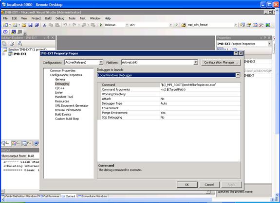The width and height of the screenshot is (280, 203).
Task: Click the blue help question mark icon
Action: [x=5, y=32]
